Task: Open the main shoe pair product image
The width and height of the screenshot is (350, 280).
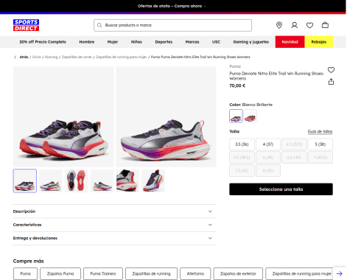Action: click(63, 116)
